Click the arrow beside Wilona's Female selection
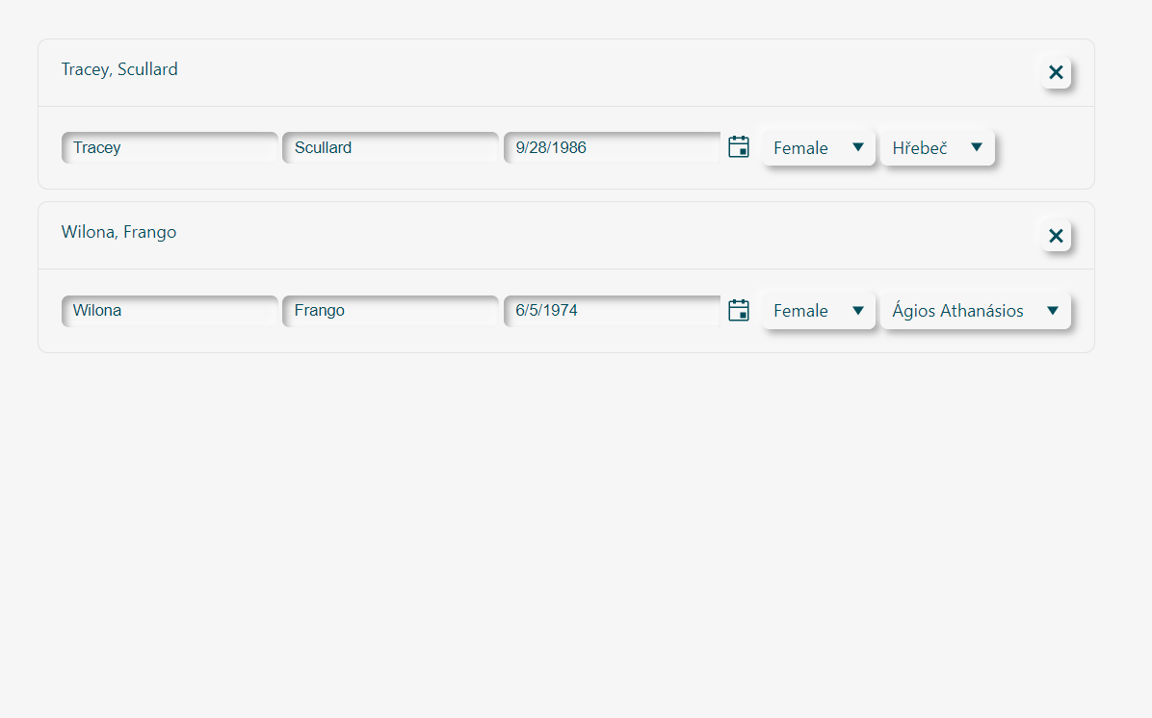Screen dimensions: 1152x718 858,310
